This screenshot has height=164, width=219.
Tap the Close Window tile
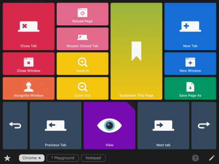click(29, 63)
